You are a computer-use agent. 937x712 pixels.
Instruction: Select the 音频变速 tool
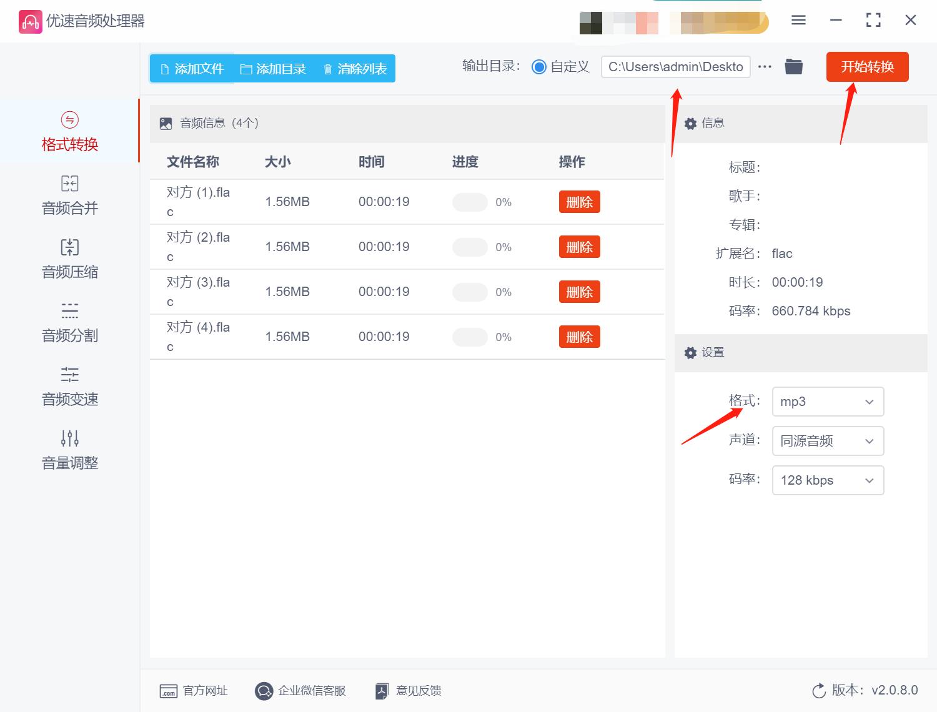tap(69, 385)
